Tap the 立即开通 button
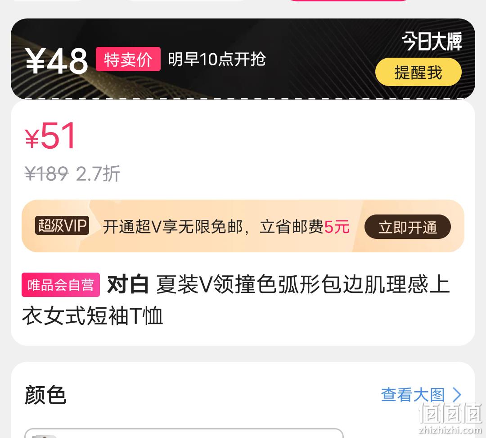Screen dimensions: 486x438 [408, 227]
